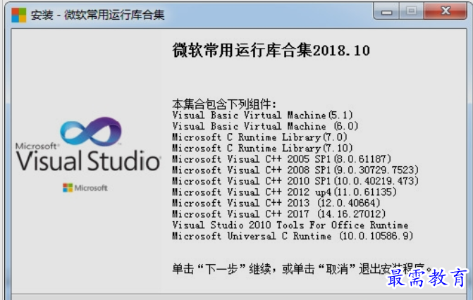Click Microsoft Universal C Runtime (10.0.10586.9) line
This screenshot has width=473, height=300.
tap(293, 236)
